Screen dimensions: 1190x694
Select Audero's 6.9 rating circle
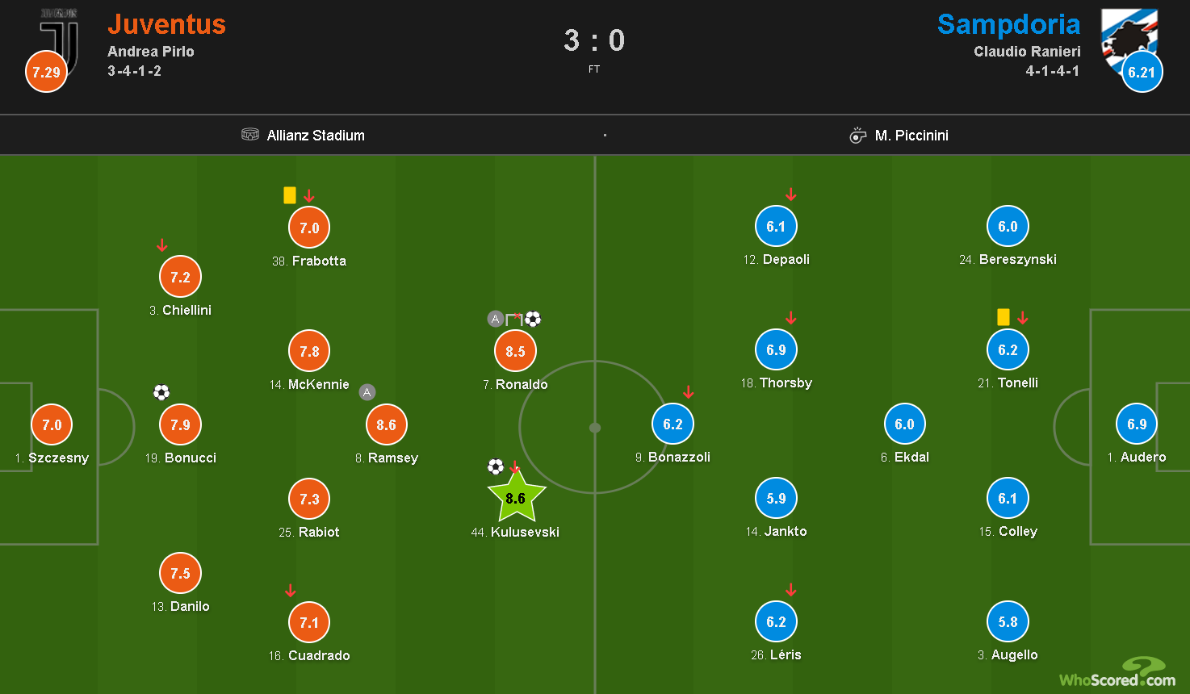point(1137,424)
